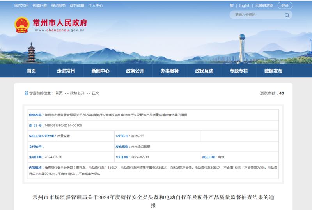The image size is (312, 210).
Task: Open 办事服务 navigation item
Action: [x=170, y=71]
